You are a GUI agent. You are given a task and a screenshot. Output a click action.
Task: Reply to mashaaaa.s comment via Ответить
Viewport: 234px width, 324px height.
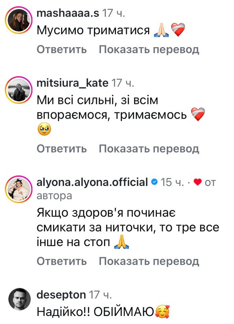click(62, 49)
